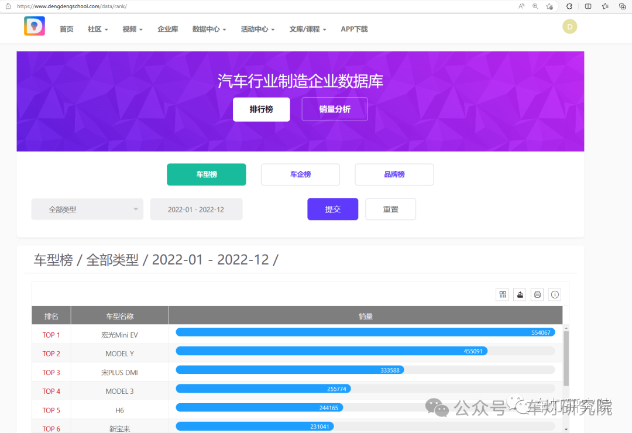632x433 pixels.
Task: Go to 首页 in navigation
Action: (67, 29)
